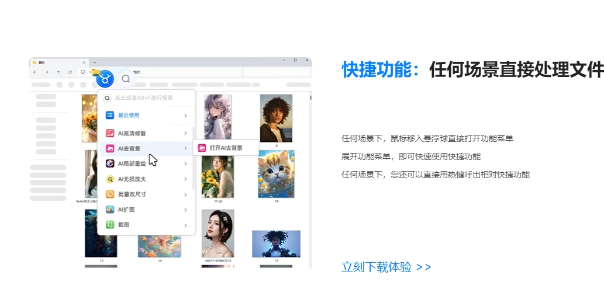Image resolution: width=604 pixels, height=289 pixels.
Task: Click the blue floating ball icon
Action: pos(105,79)
